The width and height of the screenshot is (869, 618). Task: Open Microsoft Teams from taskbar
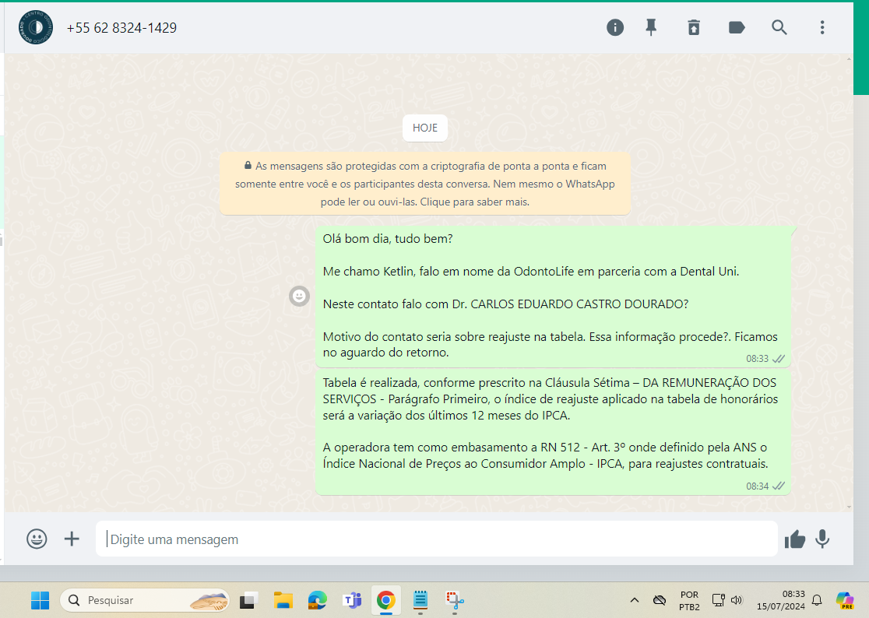(x=352, y=600)
